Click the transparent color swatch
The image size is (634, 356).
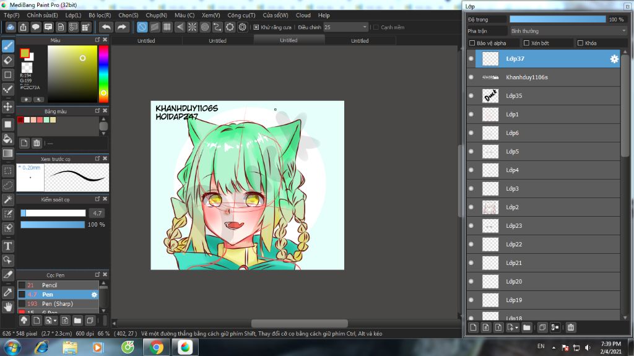pyautogui.click(x=27, y=67)
